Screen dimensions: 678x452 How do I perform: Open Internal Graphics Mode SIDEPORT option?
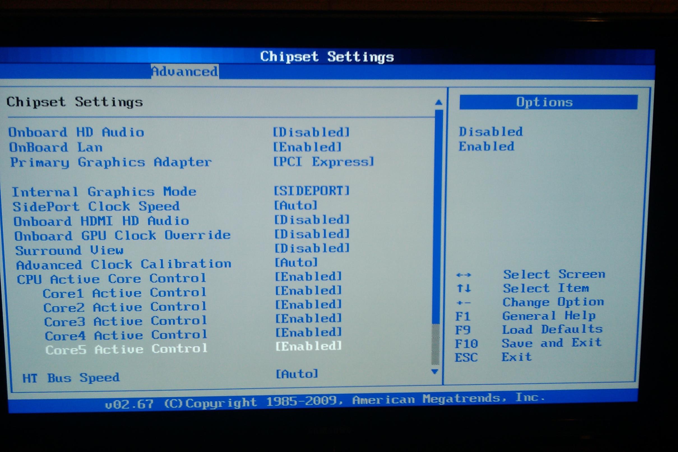point(311,191)
